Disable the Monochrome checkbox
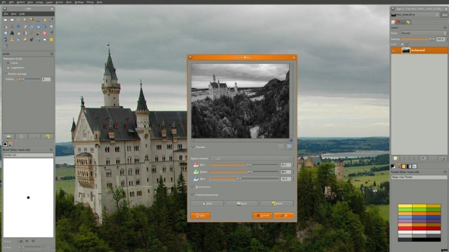 click(193, 187)
